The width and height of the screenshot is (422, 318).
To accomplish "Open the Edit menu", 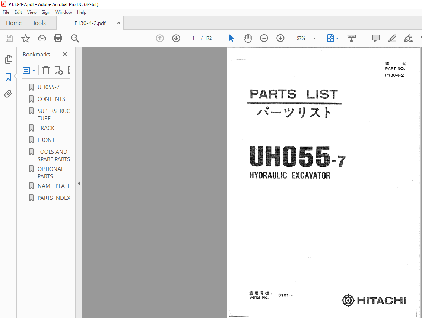I will coord(18,12).
